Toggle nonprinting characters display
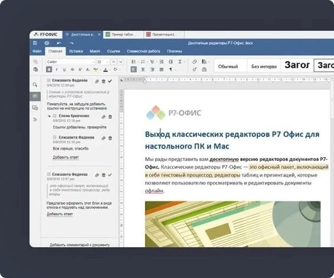The width and height of the screenshot is (334, 278). (x=171, y=69)
